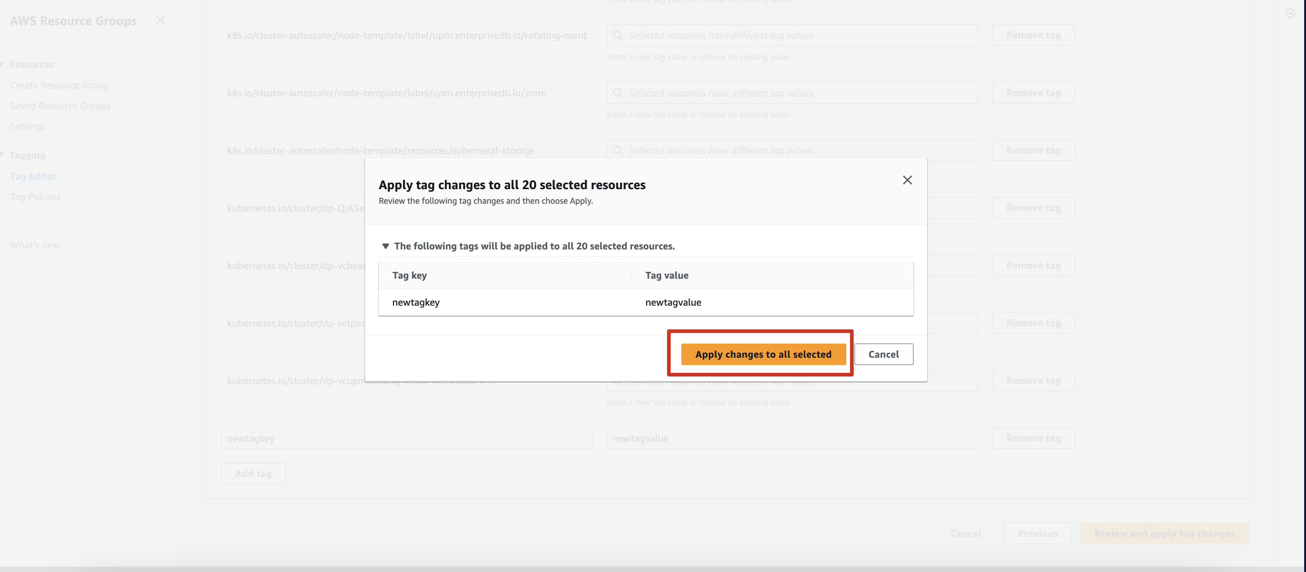Remove the kubernetes.io/cluster/dp-vcupm tag
Image resolution: width=1306 pixels, height=572 pixels.
pos(1033,380)
